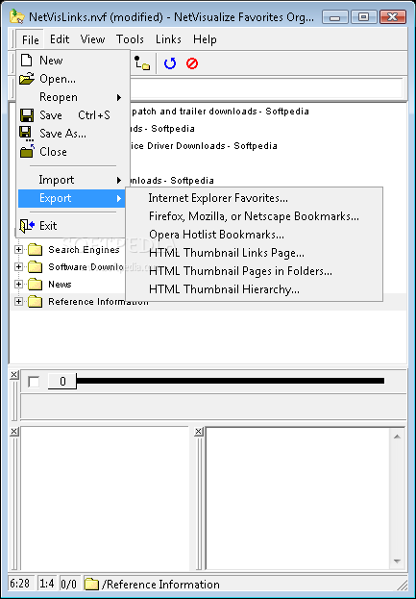This screenshot has height=599, width=416.
Task: Select the 'Driver Downloads - Softpedia' row
Action: pos(204,146)
